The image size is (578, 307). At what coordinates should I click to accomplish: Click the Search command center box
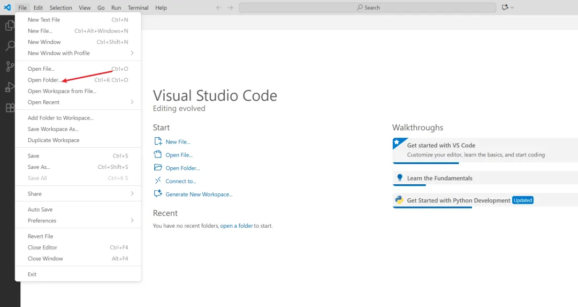[368, 8]
